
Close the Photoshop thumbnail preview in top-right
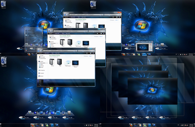coord(152,42)
